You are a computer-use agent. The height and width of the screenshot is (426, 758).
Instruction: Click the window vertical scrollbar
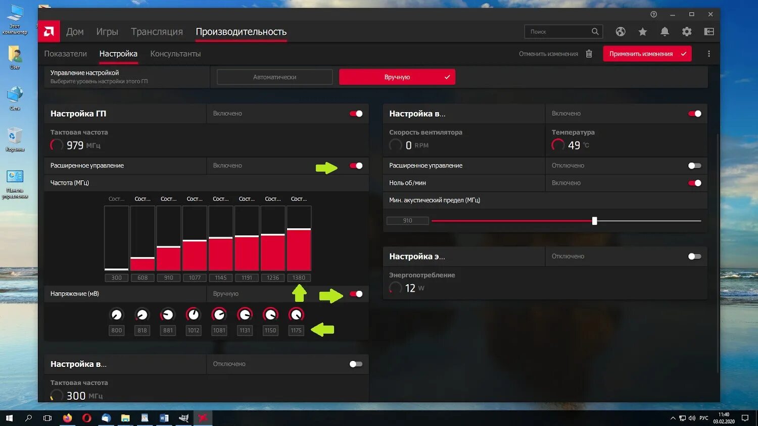718,252
